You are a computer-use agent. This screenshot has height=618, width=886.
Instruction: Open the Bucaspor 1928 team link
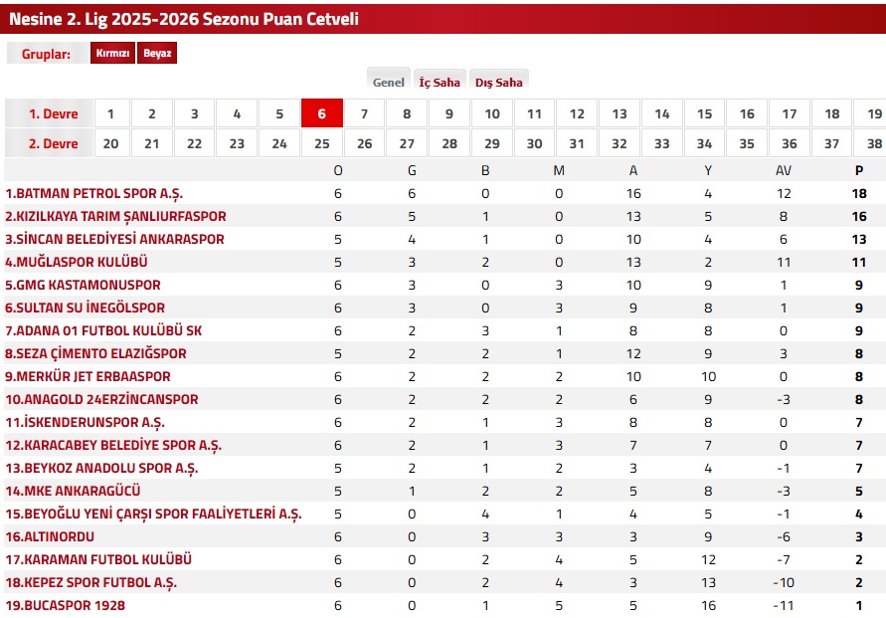point(66,605)
